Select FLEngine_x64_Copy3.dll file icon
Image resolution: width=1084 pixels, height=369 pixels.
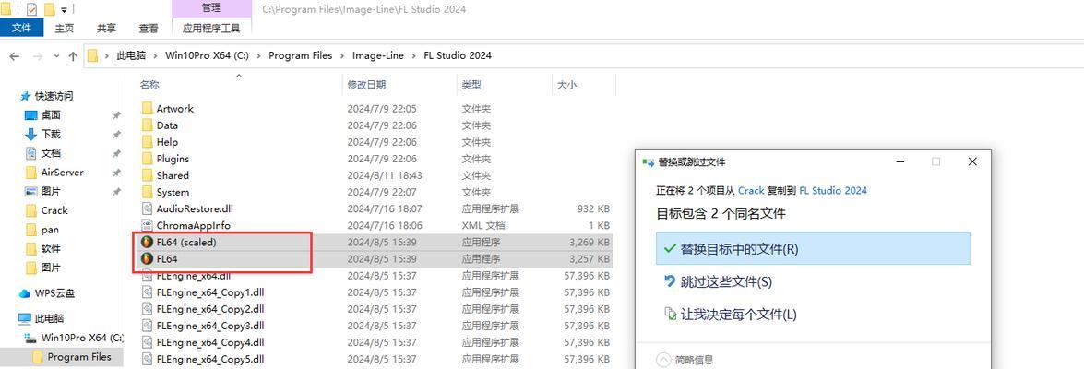(147, 326)
